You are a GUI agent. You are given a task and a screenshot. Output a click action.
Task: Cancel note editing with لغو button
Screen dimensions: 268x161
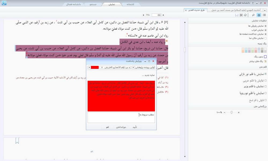(x=107, y=127)
